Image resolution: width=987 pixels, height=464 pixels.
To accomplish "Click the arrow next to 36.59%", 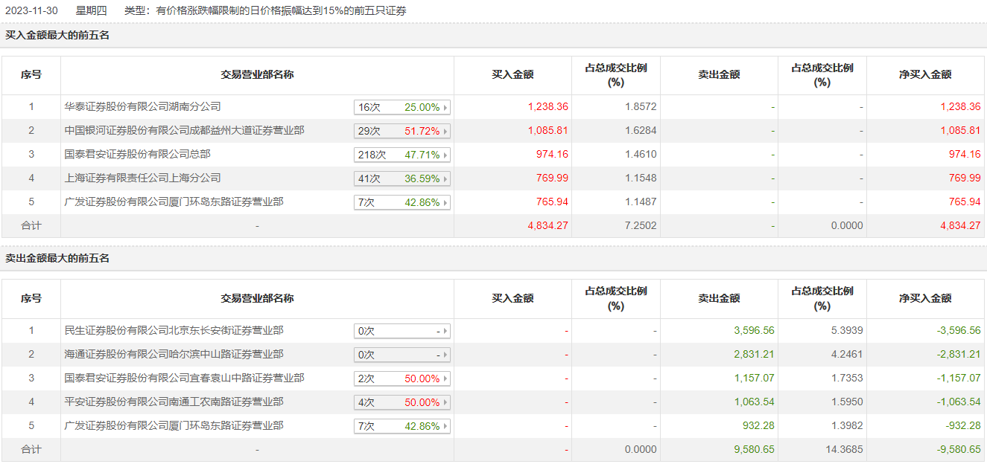I will [x=445, y=178].
